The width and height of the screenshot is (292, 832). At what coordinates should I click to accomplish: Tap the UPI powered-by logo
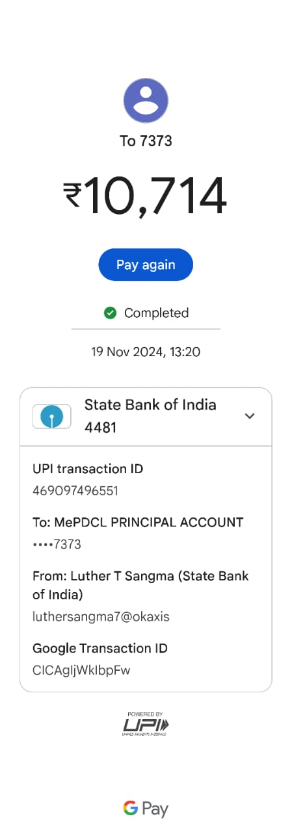146,723
